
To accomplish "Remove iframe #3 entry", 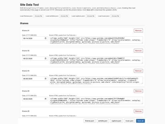I will [x=138, y=71].
